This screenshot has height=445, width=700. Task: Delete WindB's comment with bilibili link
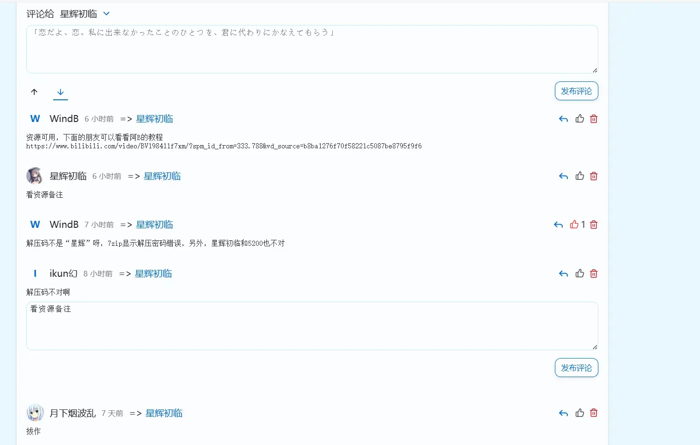point(594,119)
